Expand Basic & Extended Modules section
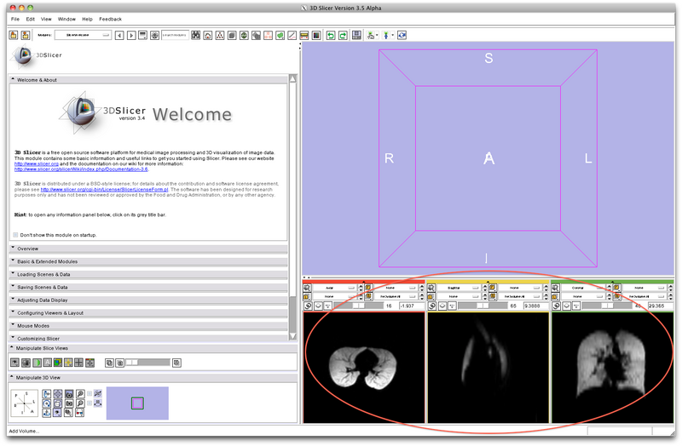Viewport: 682px width, 446px height. (148, 261)
